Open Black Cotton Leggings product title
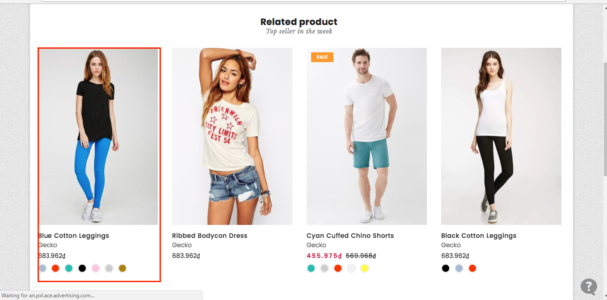 (479, 236)
